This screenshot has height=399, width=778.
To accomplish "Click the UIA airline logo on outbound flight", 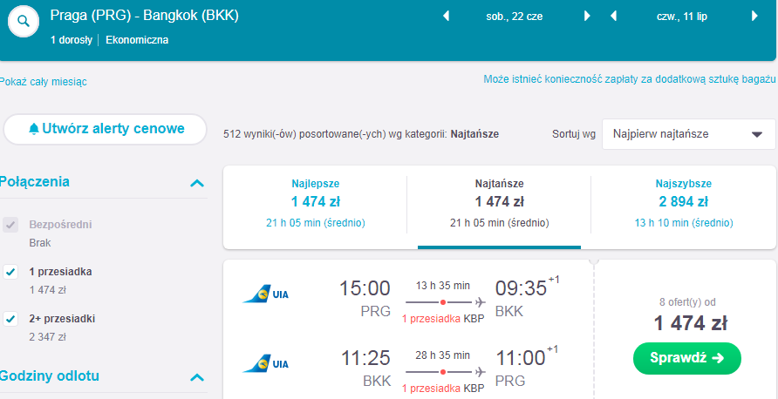I will pyautogui.click(x=265, y=294).
